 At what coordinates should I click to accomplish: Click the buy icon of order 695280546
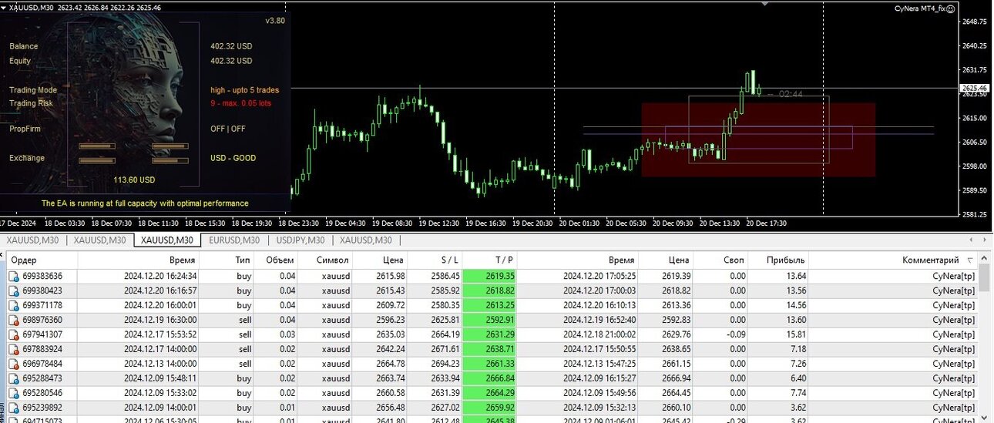point(14,393)
